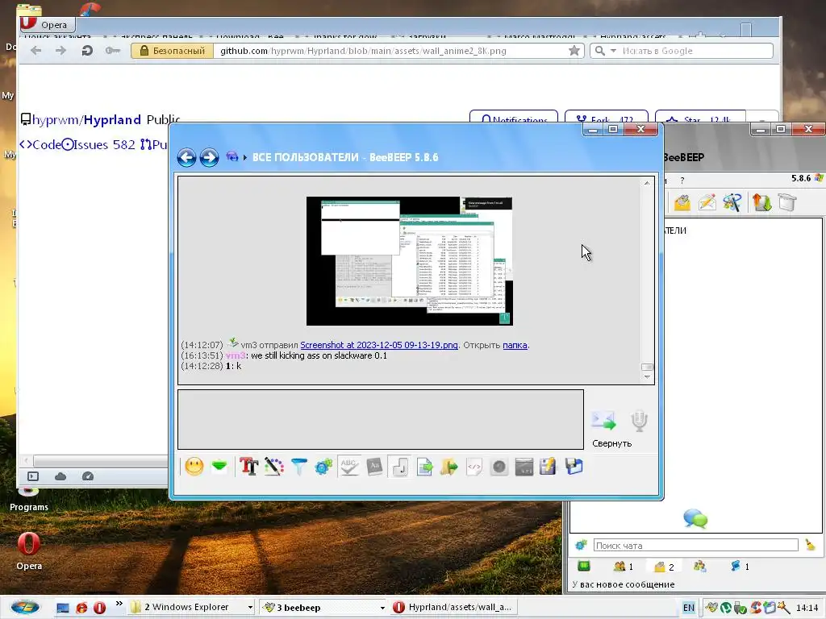Click the users globe icon in chat header
The width and height of the screenshot is (826, 619).
tap(232, 156)
